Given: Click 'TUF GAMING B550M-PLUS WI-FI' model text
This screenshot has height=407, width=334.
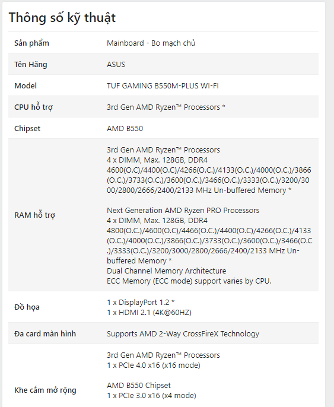Looking at the screenshot, I should coord(163,85).
